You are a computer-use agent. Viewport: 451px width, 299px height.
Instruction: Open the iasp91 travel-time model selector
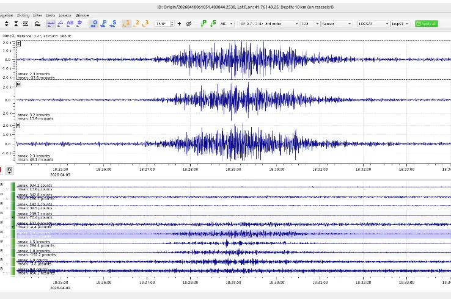click(399, 23)
